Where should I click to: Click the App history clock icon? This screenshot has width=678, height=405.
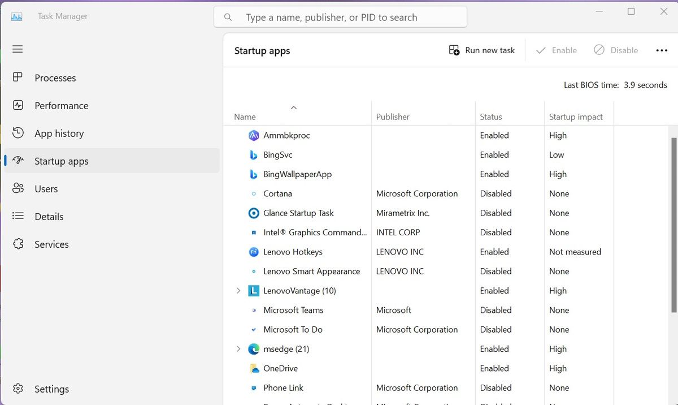[x=18, y=133]
